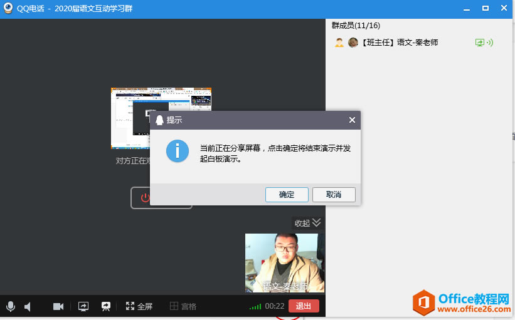Confirm with the 确定 button in dialog
Image resolution: width=515 pixels, height=320 pixels.
(287, 195)
